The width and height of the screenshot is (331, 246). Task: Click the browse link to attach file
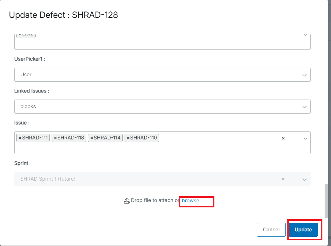(191, 201)
